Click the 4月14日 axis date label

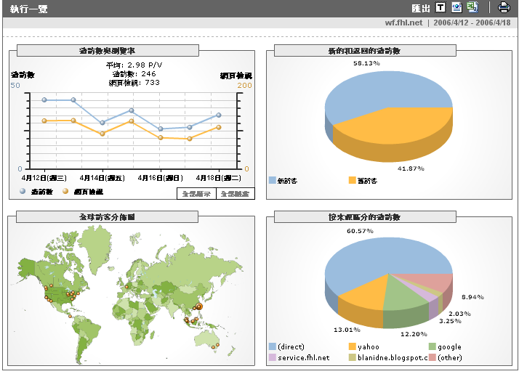click(x=102, y=178)
